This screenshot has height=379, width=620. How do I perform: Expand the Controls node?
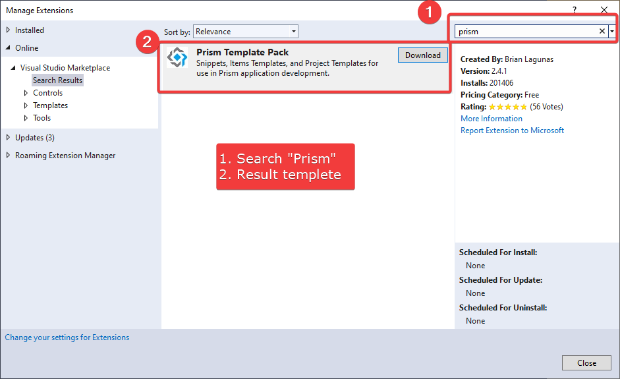(26, 93)
